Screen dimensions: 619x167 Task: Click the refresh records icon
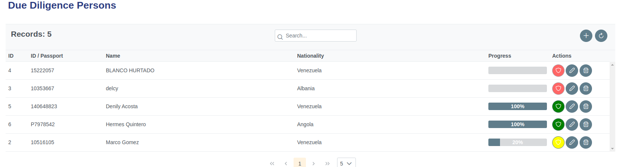coord(601,36)
